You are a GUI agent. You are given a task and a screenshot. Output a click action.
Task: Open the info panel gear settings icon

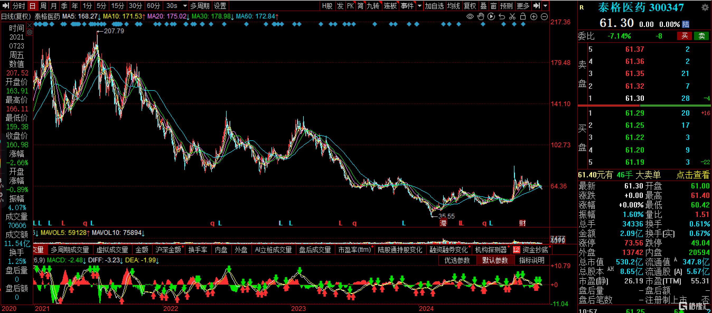tap(30, 32)
